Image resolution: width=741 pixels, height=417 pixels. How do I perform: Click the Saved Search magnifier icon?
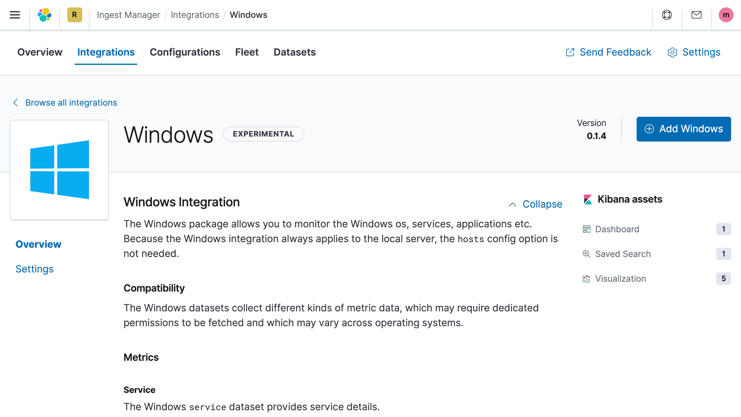(586, 254)
